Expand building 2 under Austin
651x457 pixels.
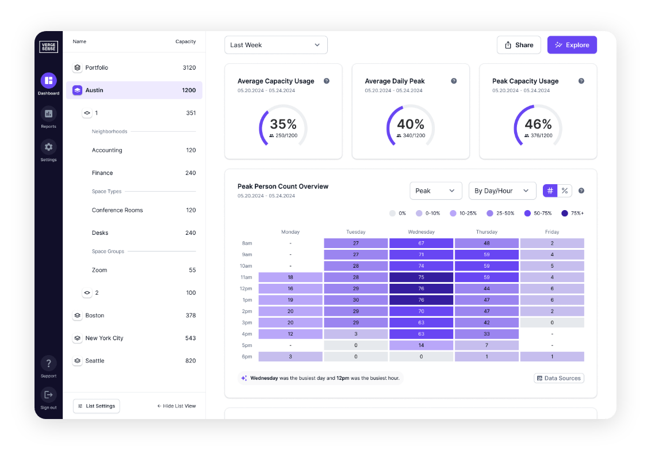pyautogui.click(x=87, y=292)
